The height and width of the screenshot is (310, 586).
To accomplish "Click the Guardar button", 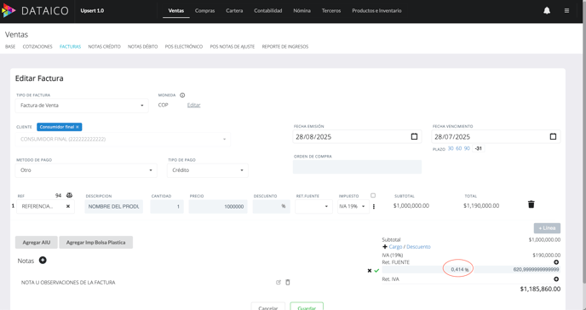I will [x=307, y=307].
